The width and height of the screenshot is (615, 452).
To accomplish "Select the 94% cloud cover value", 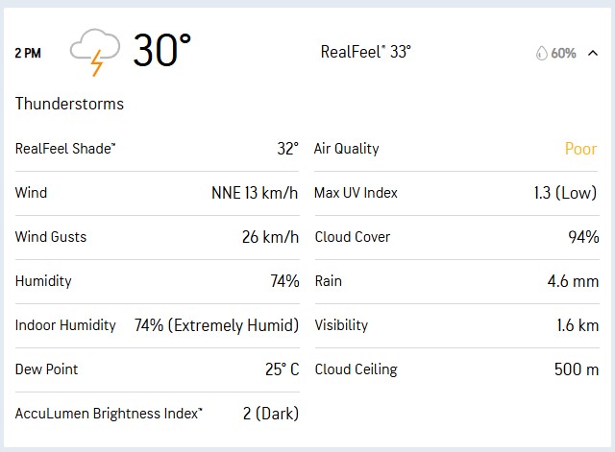I will (583, 237).
